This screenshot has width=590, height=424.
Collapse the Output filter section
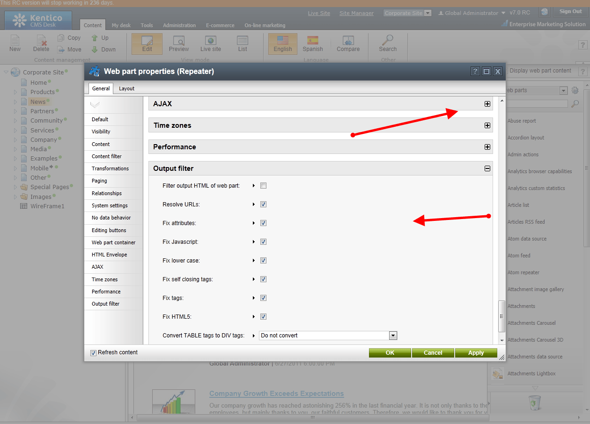(x=487, y=168)
